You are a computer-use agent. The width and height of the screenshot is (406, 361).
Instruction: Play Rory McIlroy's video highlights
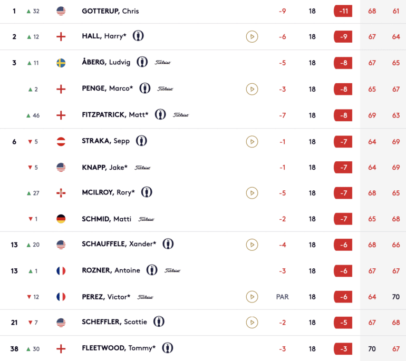point(252,193)
